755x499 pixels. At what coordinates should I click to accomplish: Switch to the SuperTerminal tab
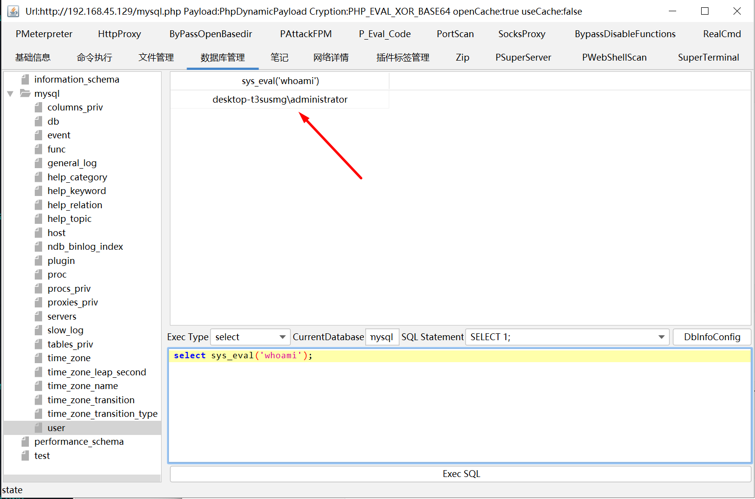click(708, 57)
